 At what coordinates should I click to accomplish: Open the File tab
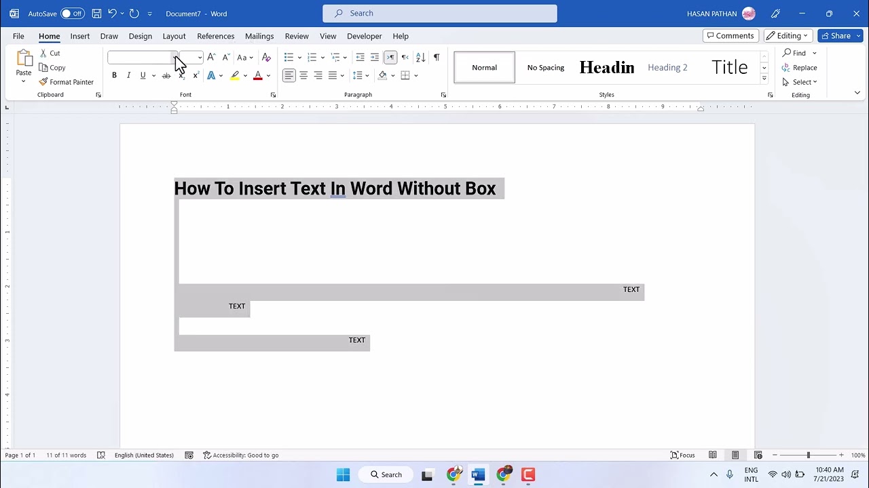tap(18, 36)
